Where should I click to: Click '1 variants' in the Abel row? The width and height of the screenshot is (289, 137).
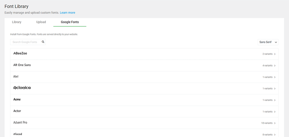point(268,77)
